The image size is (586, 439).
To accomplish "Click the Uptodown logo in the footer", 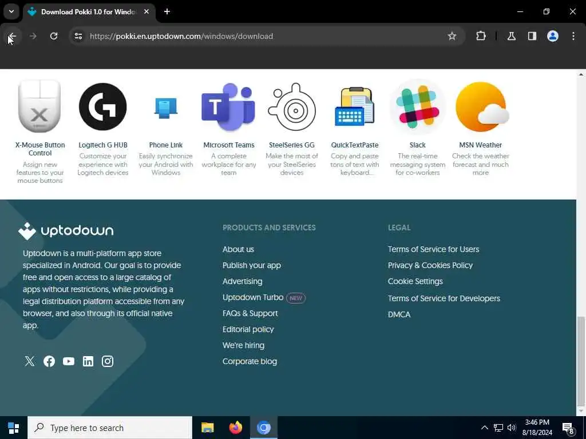I will [x=66, y=231].
